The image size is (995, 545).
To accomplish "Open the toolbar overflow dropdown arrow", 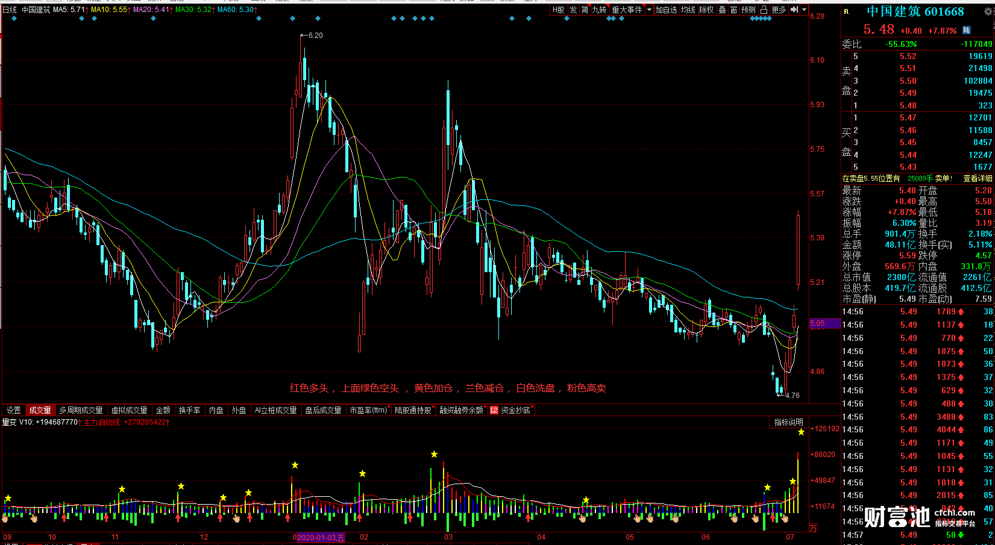I will pos(804,10).
